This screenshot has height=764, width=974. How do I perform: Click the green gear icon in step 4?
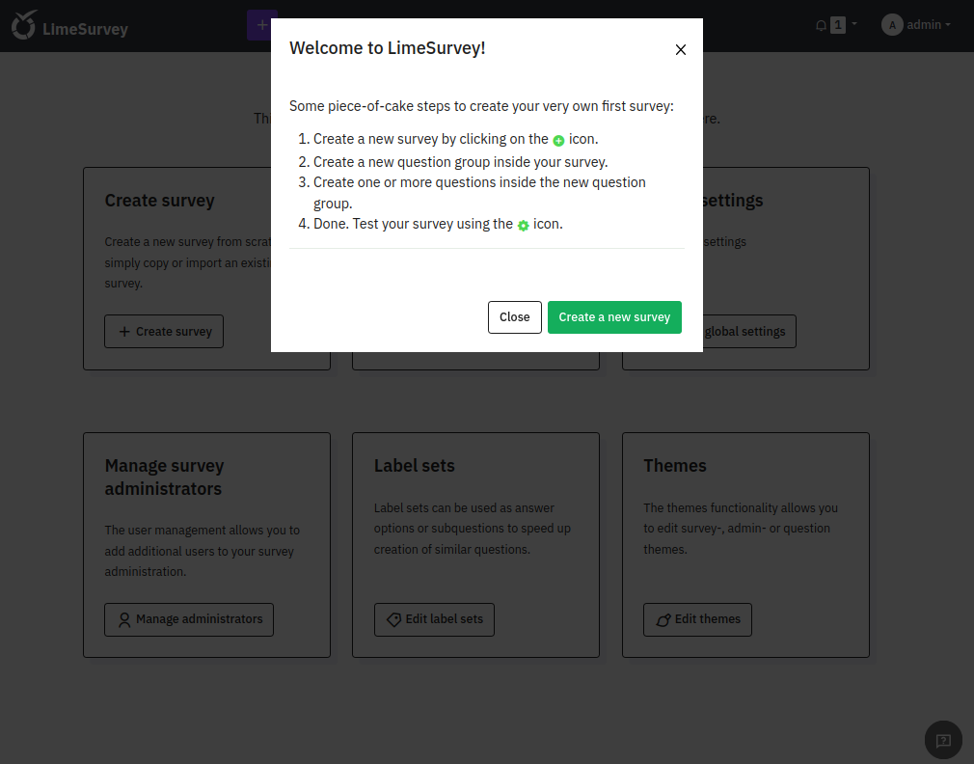click(x=523, y=226)
